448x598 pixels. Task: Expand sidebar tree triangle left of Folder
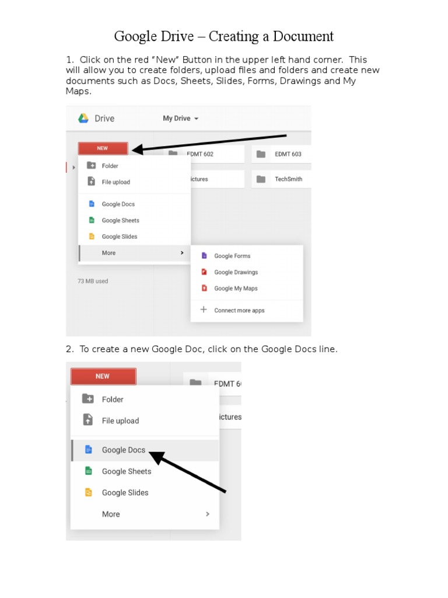tap(73, 168)
